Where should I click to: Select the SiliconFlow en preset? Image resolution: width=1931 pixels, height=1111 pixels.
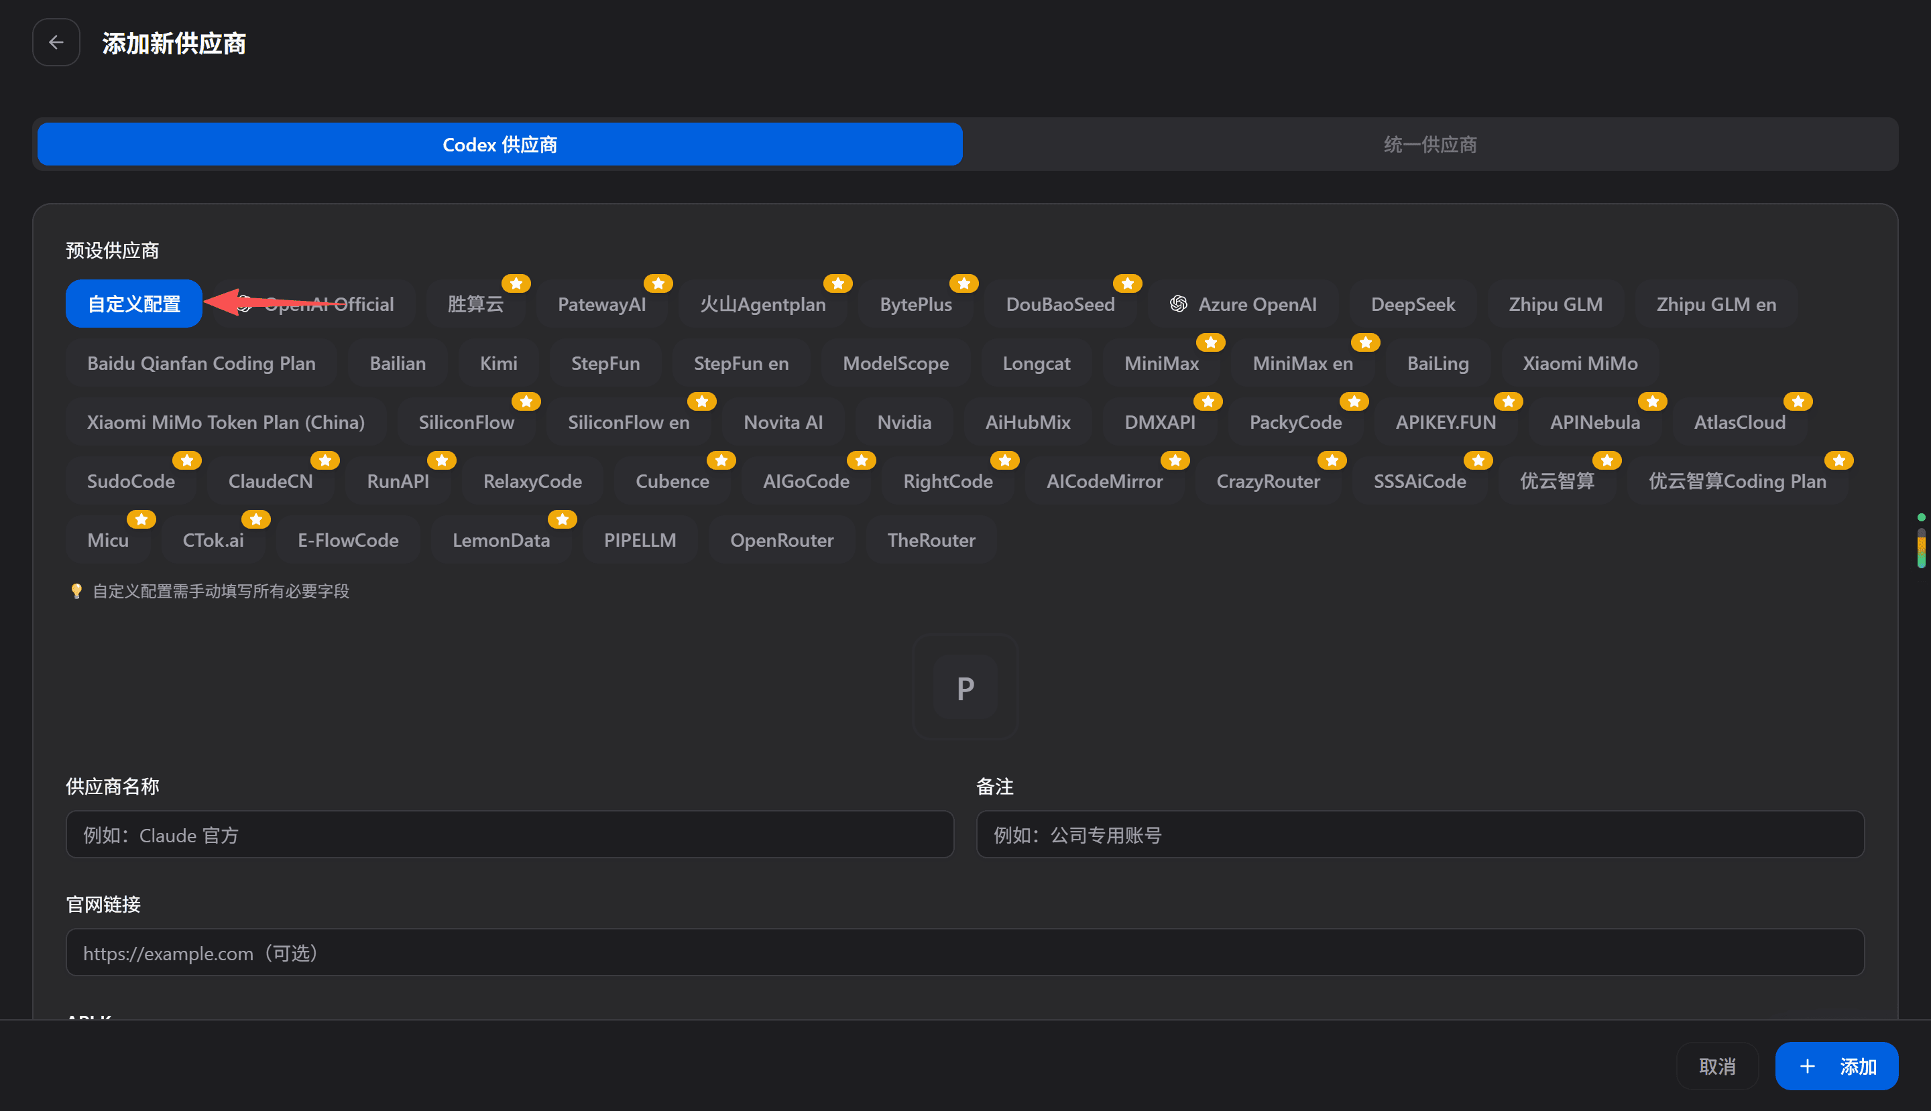[628, 422]
